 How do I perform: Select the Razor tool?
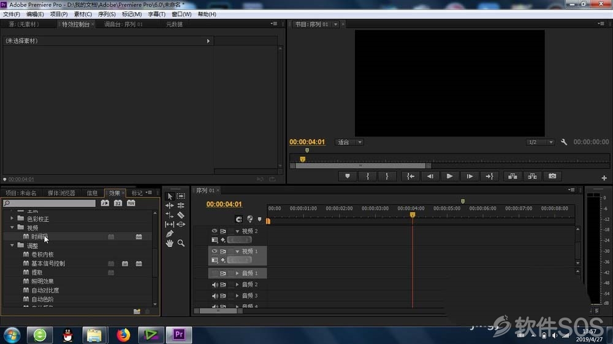[181, 215]
